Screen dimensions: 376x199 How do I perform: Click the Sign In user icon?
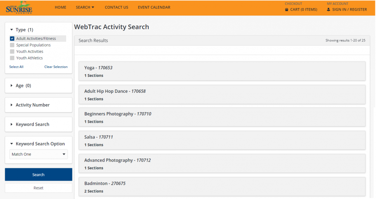pyautogui.click(x=329, y=10)
